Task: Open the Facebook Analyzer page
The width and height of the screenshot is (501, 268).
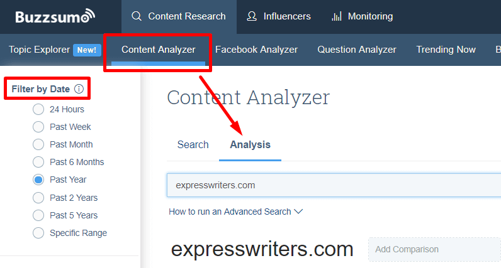Action: click(x=256, y=50)
